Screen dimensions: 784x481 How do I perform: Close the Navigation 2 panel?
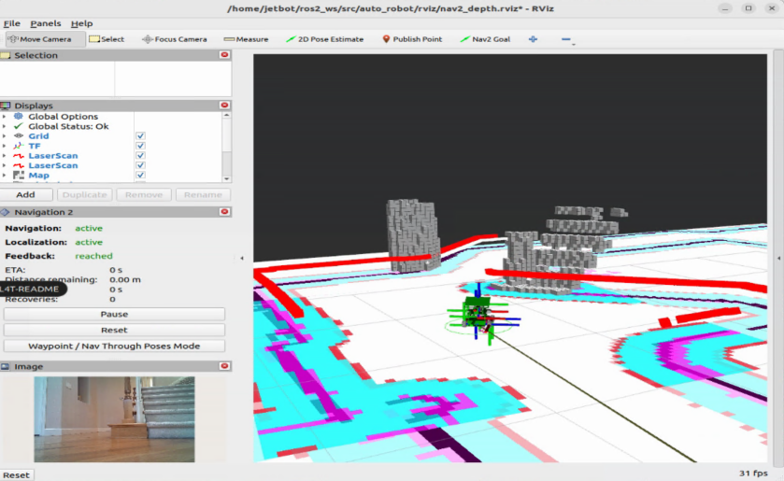pos(224,212)
